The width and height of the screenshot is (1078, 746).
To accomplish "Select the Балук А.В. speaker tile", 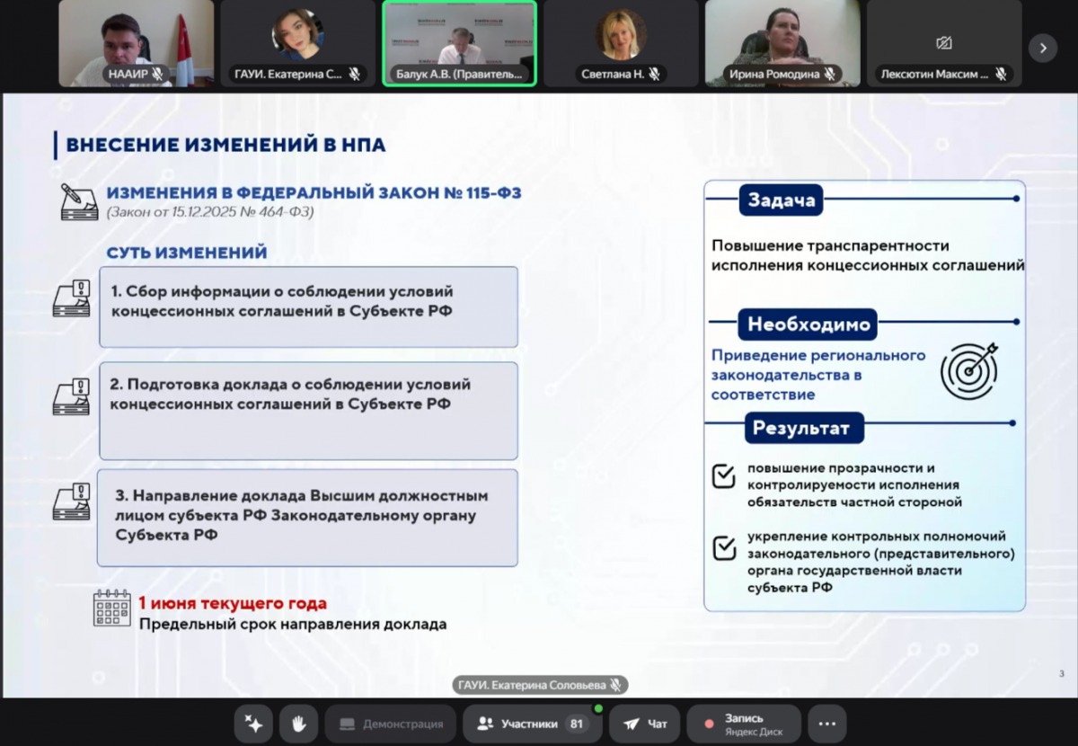I will pyautogui.click(x=459, y=42).
